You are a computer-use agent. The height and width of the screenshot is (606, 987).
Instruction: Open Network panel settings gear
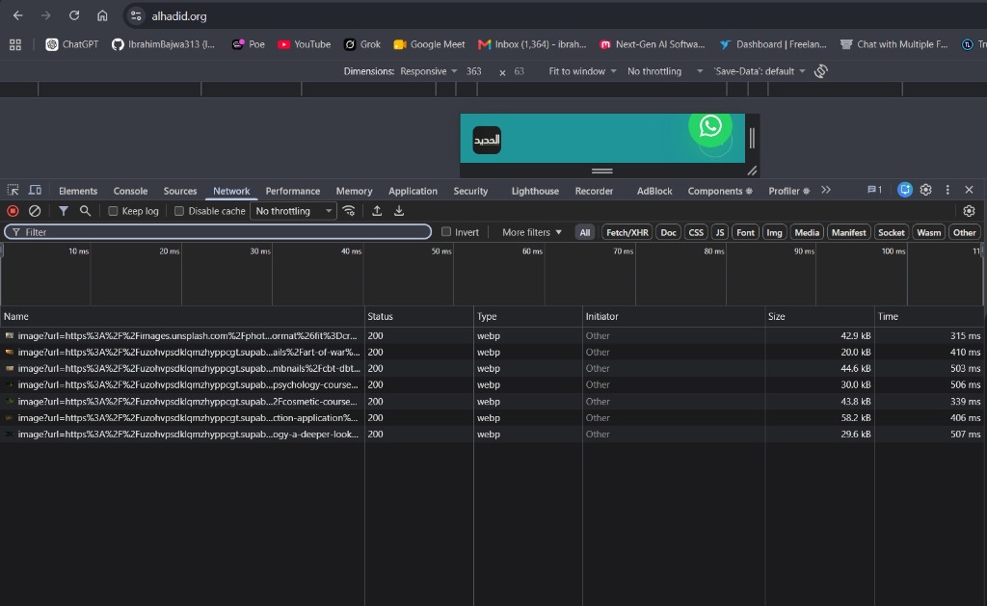click(969, 211)
